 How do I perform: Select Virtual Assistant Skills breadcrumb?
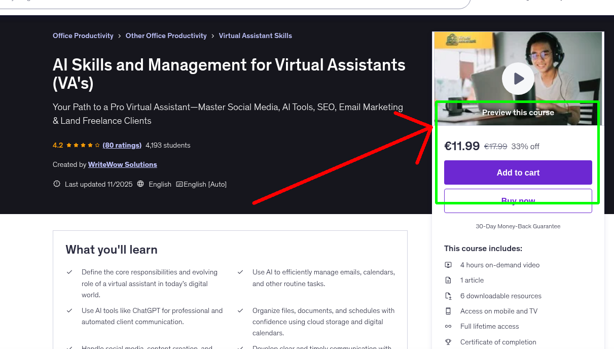click(255, 36)
